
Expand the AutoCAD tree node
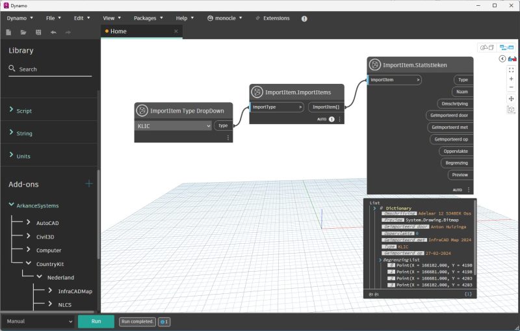[x=29, y=222]
